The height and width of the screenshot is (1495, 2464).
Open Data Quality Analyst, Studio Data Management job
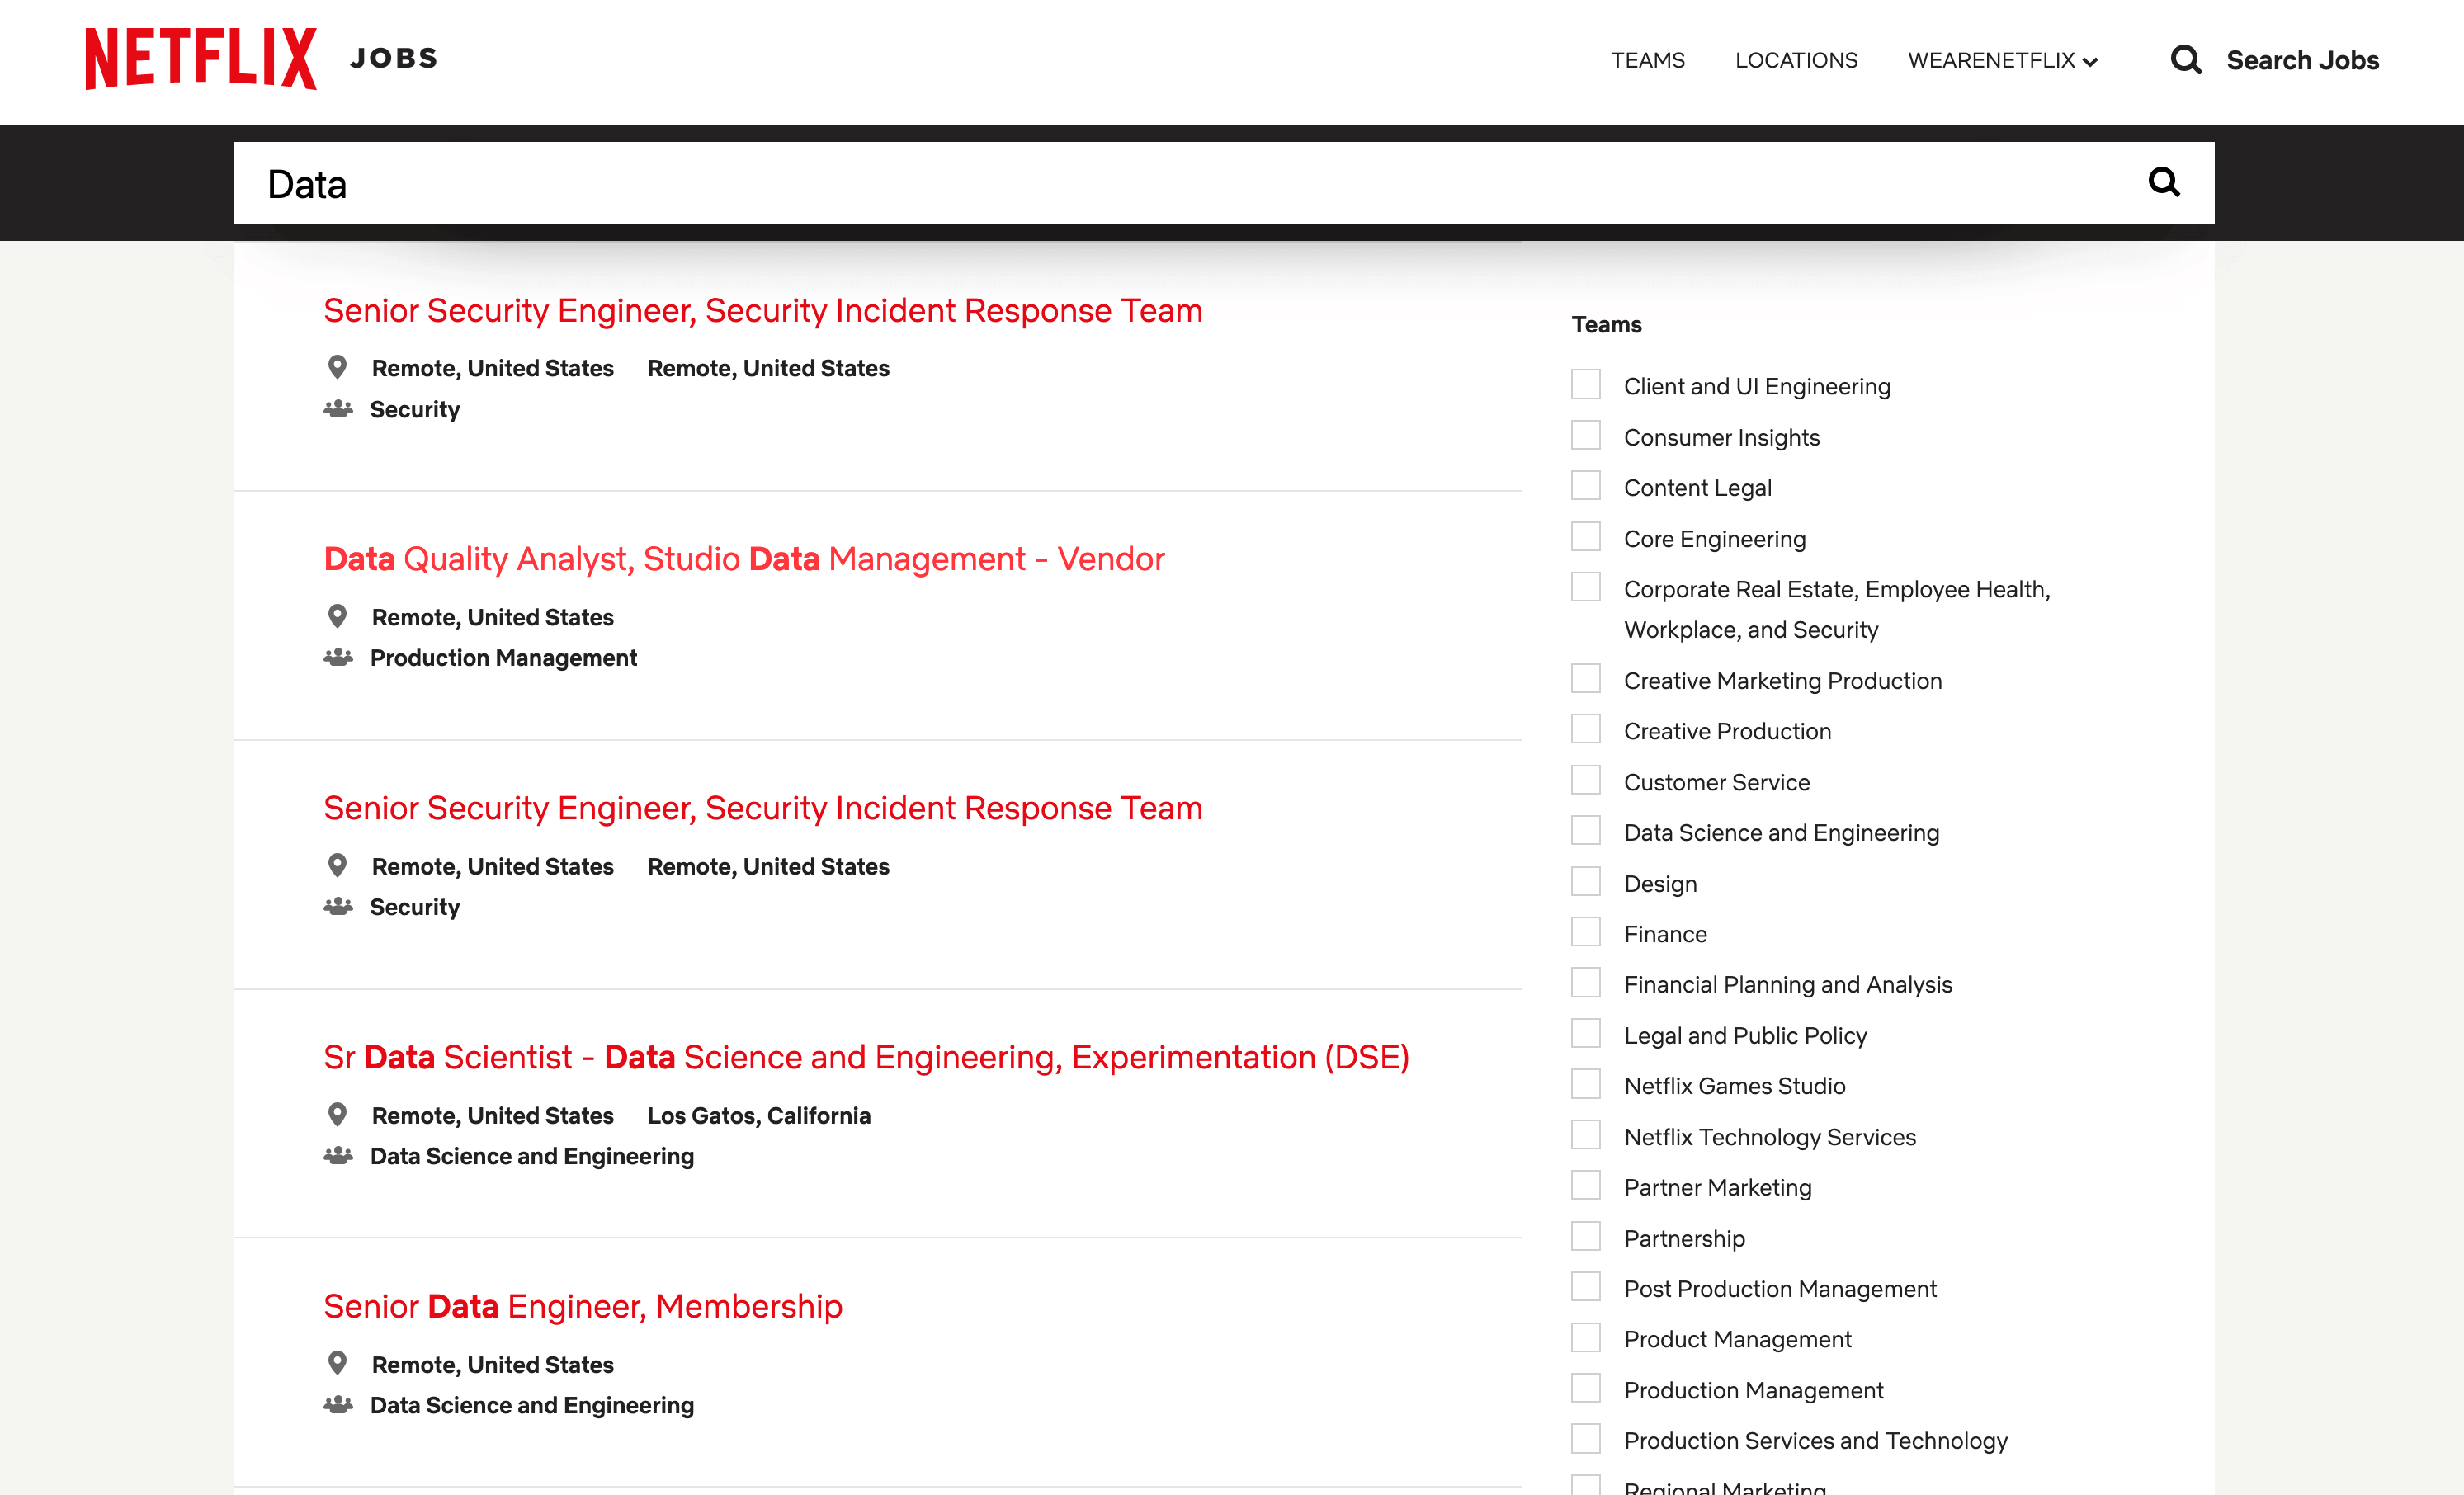click(x=744, y=559)
